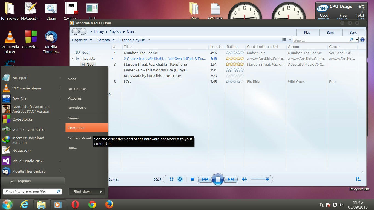Sort by the Title column header
The height and width of the screenshot is (210, 374).
pyautogui.click(x=165, y=46)
